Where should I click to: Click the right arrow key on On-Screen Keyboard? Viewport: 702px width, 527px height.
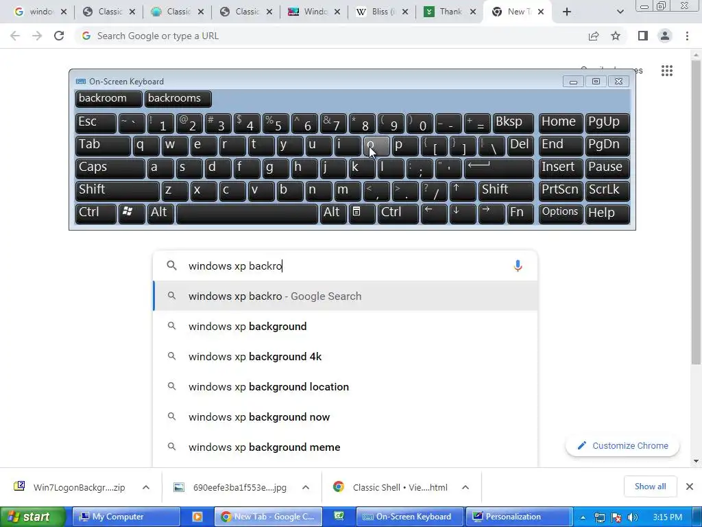pos(491,213)
